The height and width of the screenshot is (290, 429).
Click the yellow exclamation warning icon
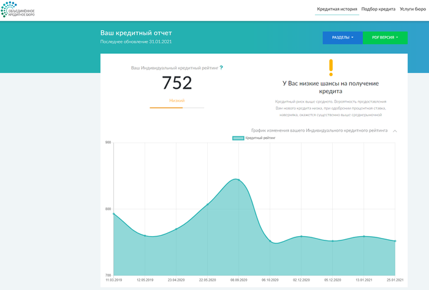click(331, 67)
